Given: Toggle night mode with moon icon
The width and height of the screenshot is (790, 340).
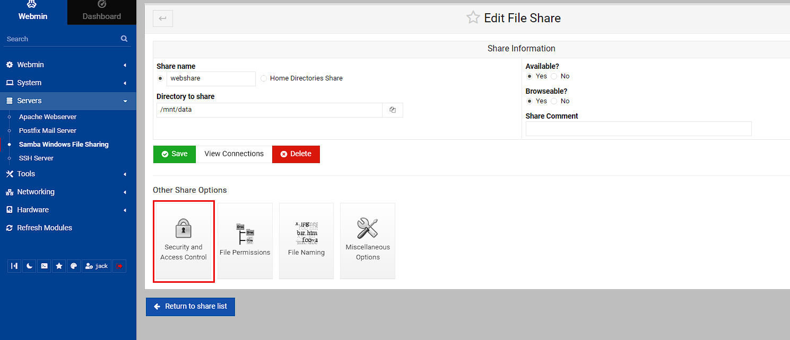Looking at the screenshot, I should pos(29,266).
